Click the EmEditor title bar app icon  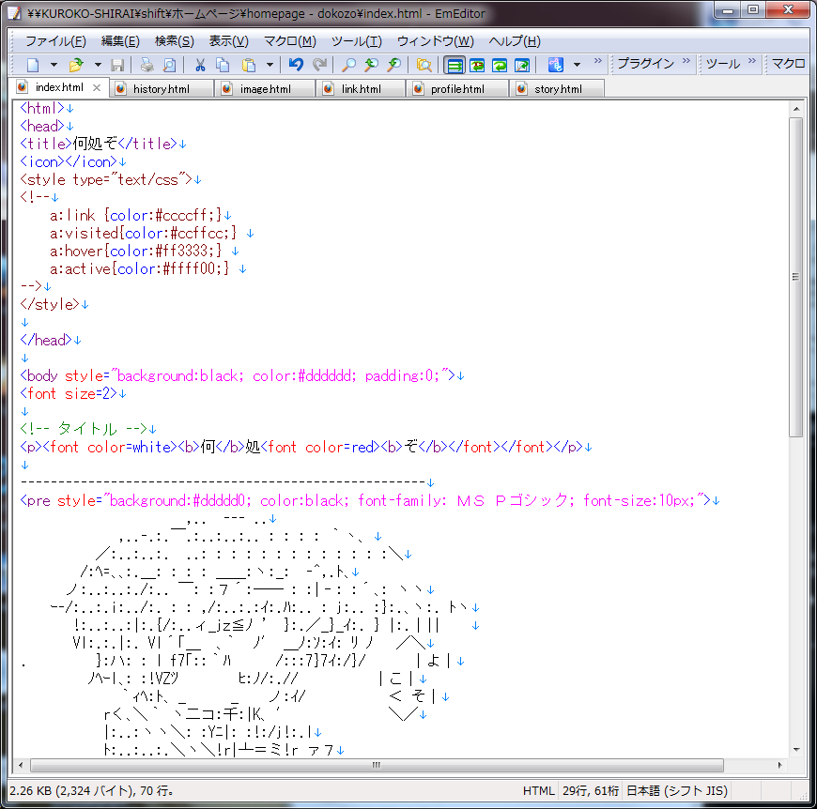(15, 12)
